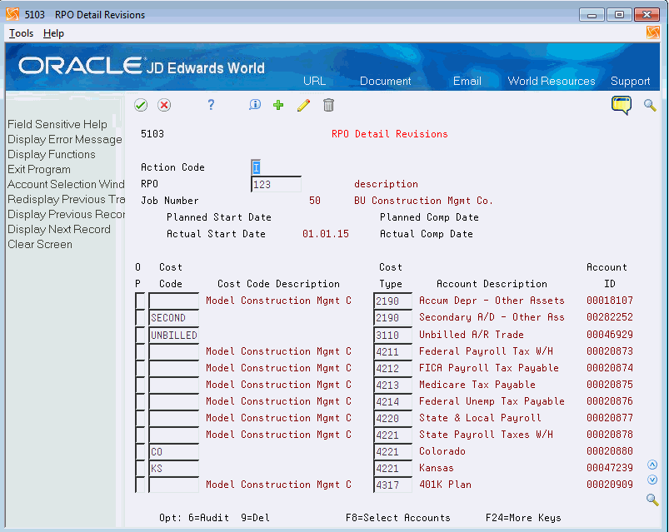Click F8=Select Accounts function key text

[x=397, y=518]
